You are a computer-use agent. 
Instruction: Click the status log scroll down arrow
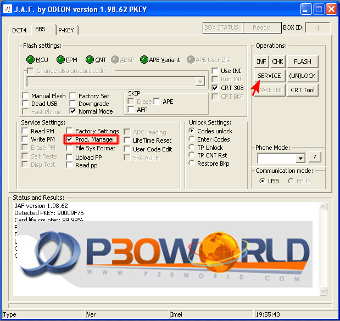[x=324, y=291]
